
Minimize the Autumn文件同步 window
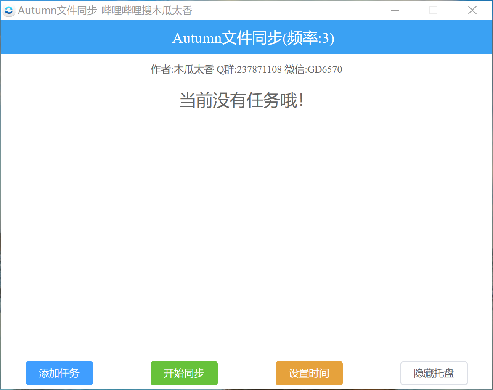tap(395, 11)
